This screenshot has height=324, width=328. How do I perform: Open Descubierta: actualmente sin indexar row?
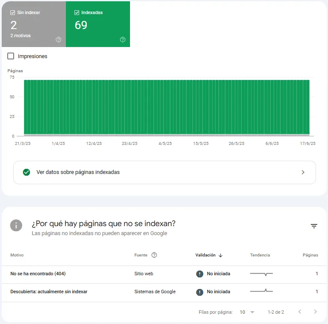[x=164, y=293]
